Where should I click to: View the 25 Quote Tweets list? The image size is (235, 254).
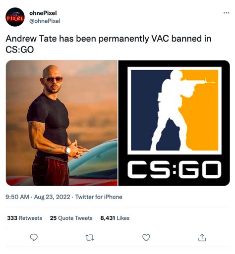[x=71, y=218]
